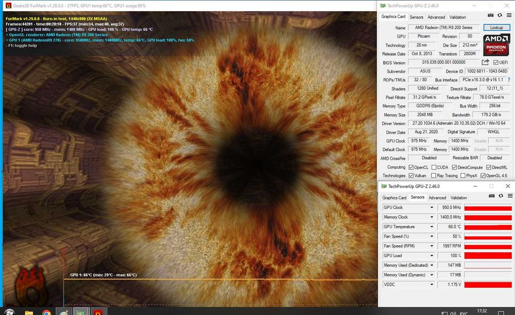
Task: Click the PYC input language indicator
Action: [x=463, y=313]
